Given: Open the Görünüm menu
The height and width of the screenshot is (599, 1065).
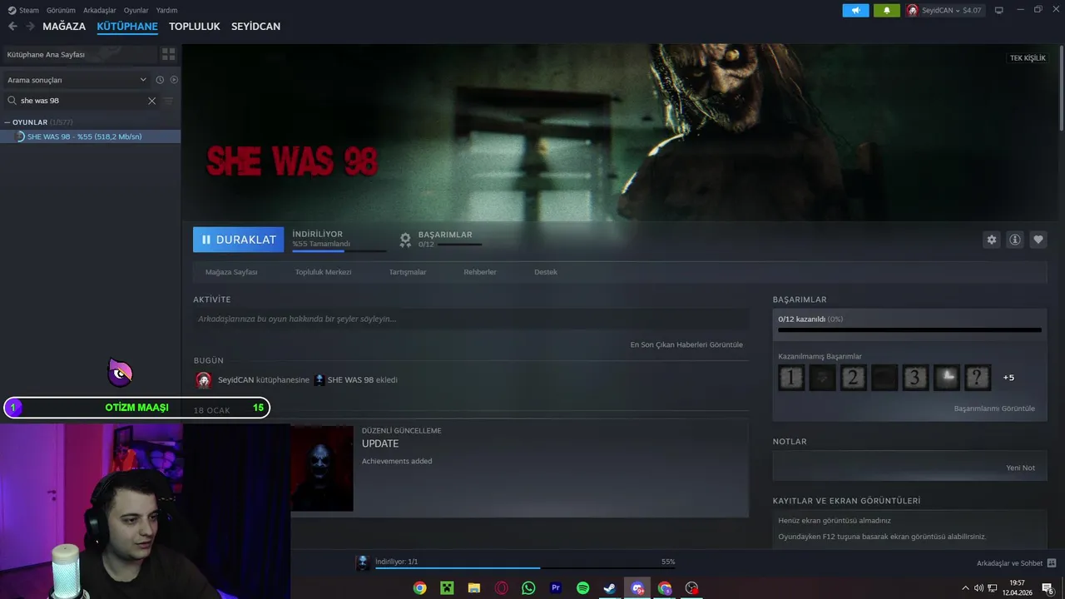Looking at the screenshot, I should click(61, 10).
